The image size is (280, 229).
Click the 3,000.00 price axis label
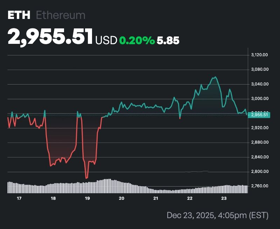point(260,99)
